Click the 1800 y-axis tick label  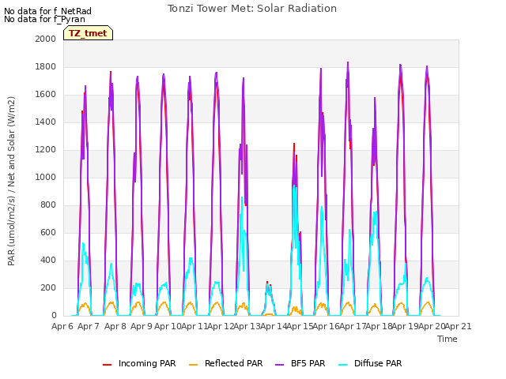pyautogui.click(x=46, y=66)
